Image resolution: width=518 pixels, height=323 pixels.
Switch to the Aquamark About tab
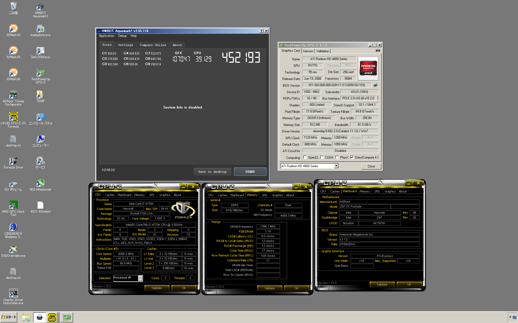click(x=177, y=45)
